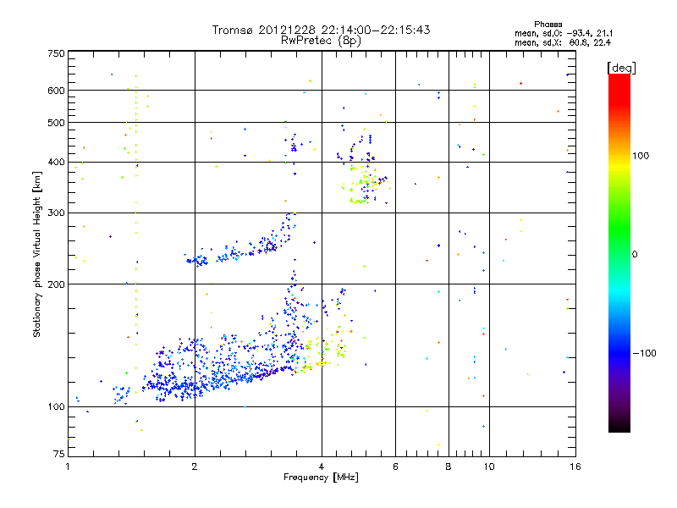This screenshot has height=508, width=677.
Task: Click the phase colorbar
Action: (x=619, y=252)
